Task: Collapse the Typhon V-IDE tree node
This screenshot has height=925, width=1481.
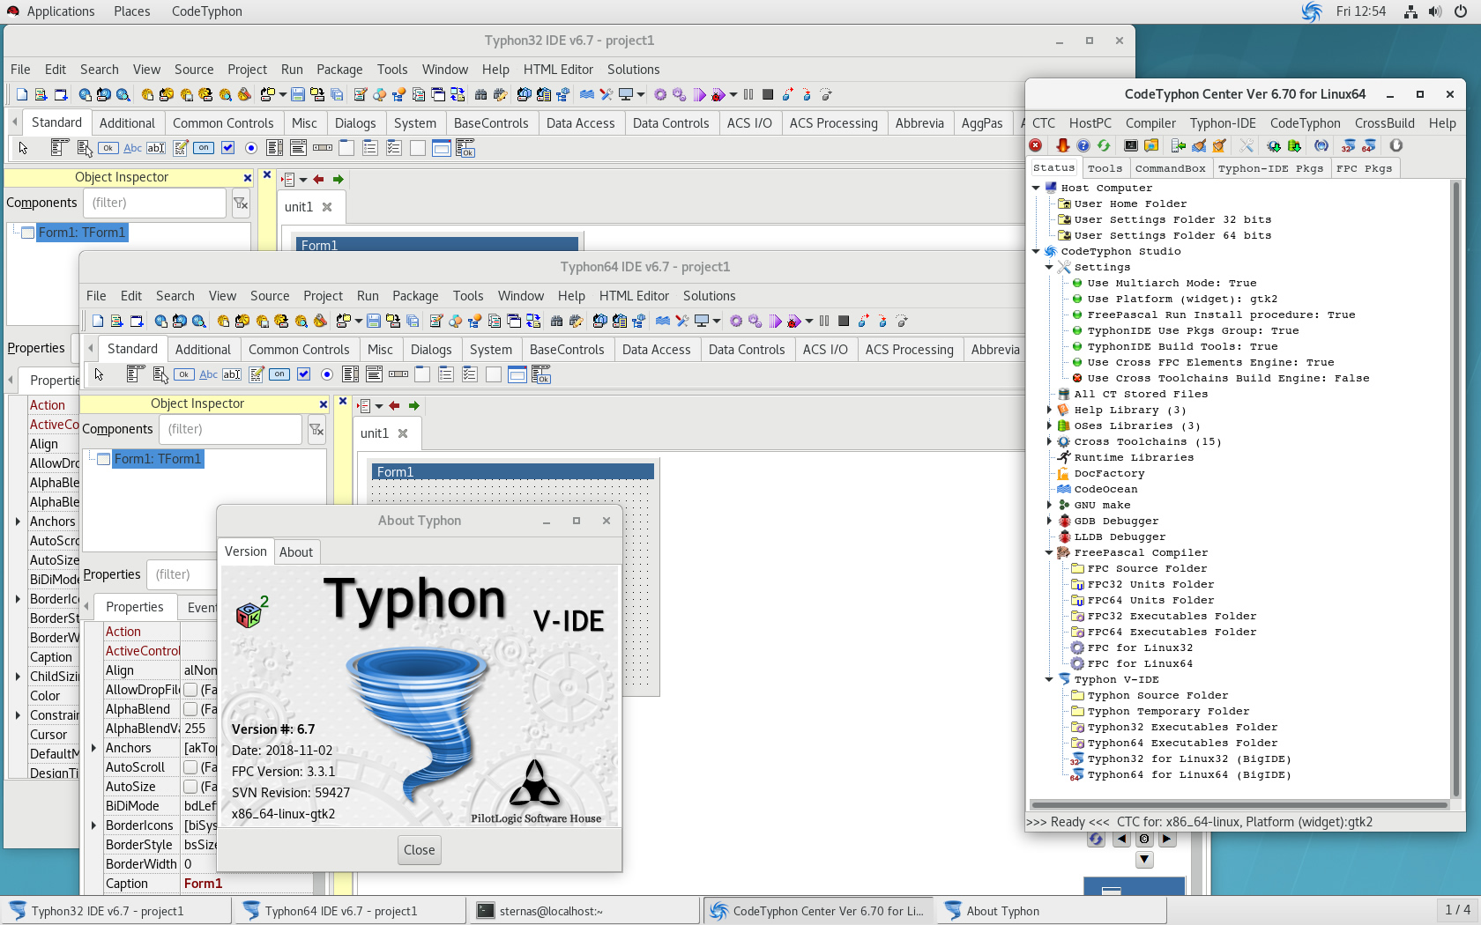Action: tap(1049, 679)
